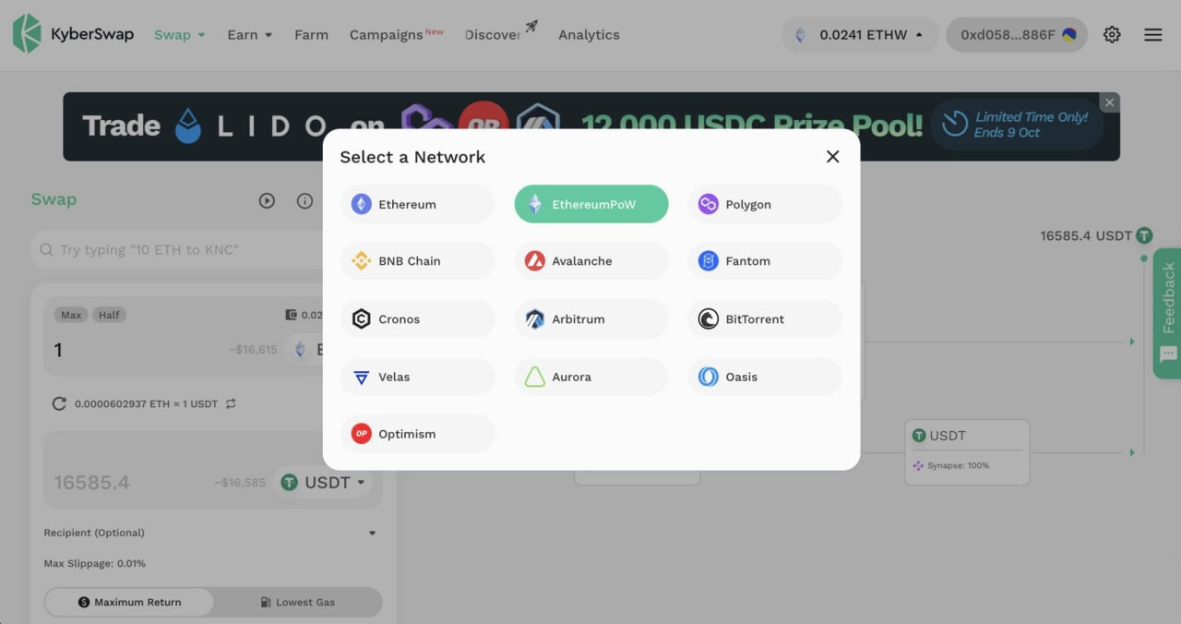Choose the Aurora network
1181x624 pixels.
pyautogui.click(x=590, y=377)
